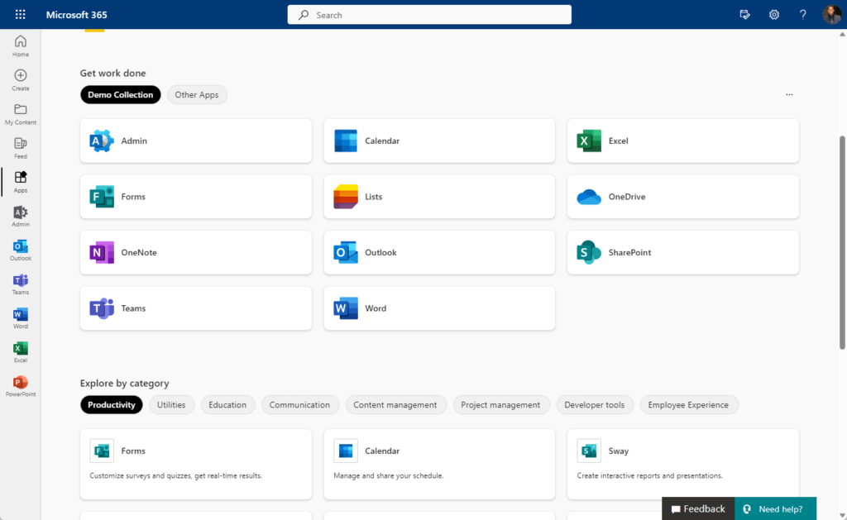847x520 pixels.
Task: Select Content management category filter
Action: click(395, 405)
